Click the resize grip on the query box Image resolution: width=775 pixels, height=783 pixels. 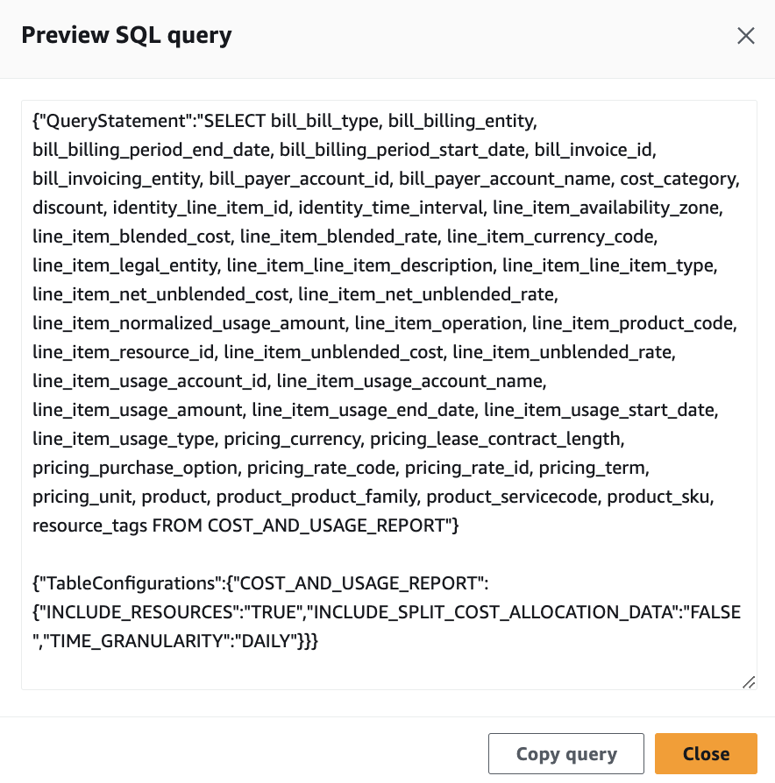tap(749, 682)
